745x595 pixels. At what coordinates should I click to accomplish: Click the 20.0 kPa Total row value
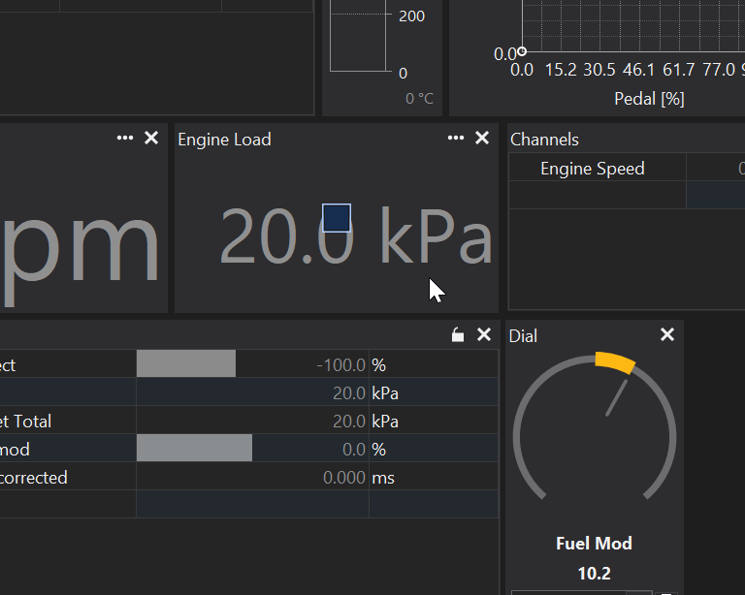(x=251, y=422)
